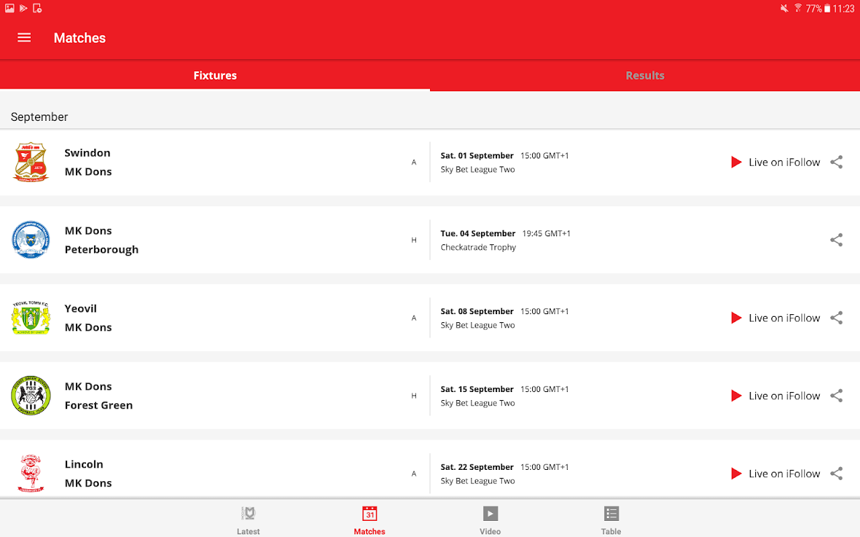Click 'Tue. 04 September' date

pos(478,234)
